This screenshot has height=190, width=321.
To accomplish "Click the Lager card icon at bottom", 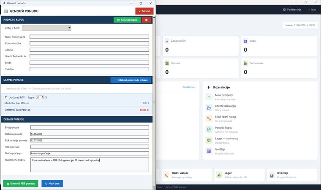I will 219,175.
